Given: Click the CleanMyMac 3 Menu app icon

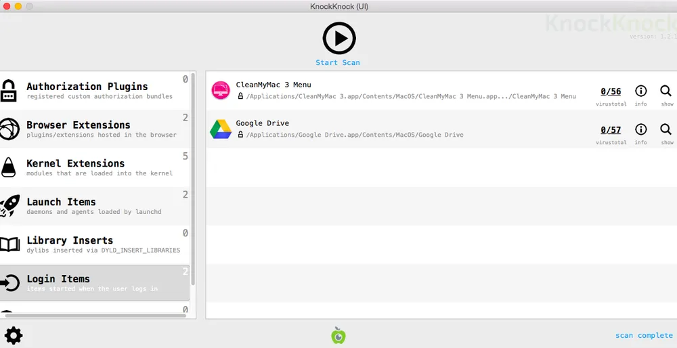Looking at the screenshot, I should 221,91.
